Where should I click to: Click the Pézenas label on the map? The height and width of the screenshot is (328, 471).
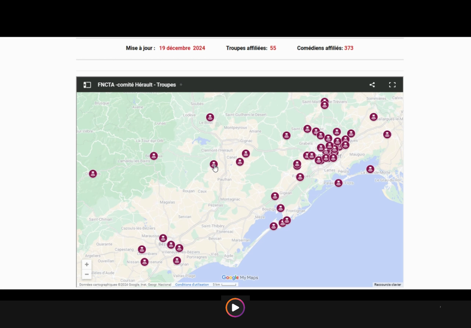pos(215,205)
